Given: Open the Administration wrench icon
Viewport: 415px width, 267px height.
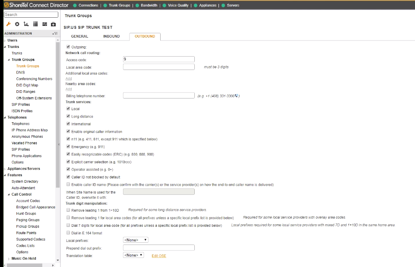Looking at the screenshot, I should tap(8, 24).
